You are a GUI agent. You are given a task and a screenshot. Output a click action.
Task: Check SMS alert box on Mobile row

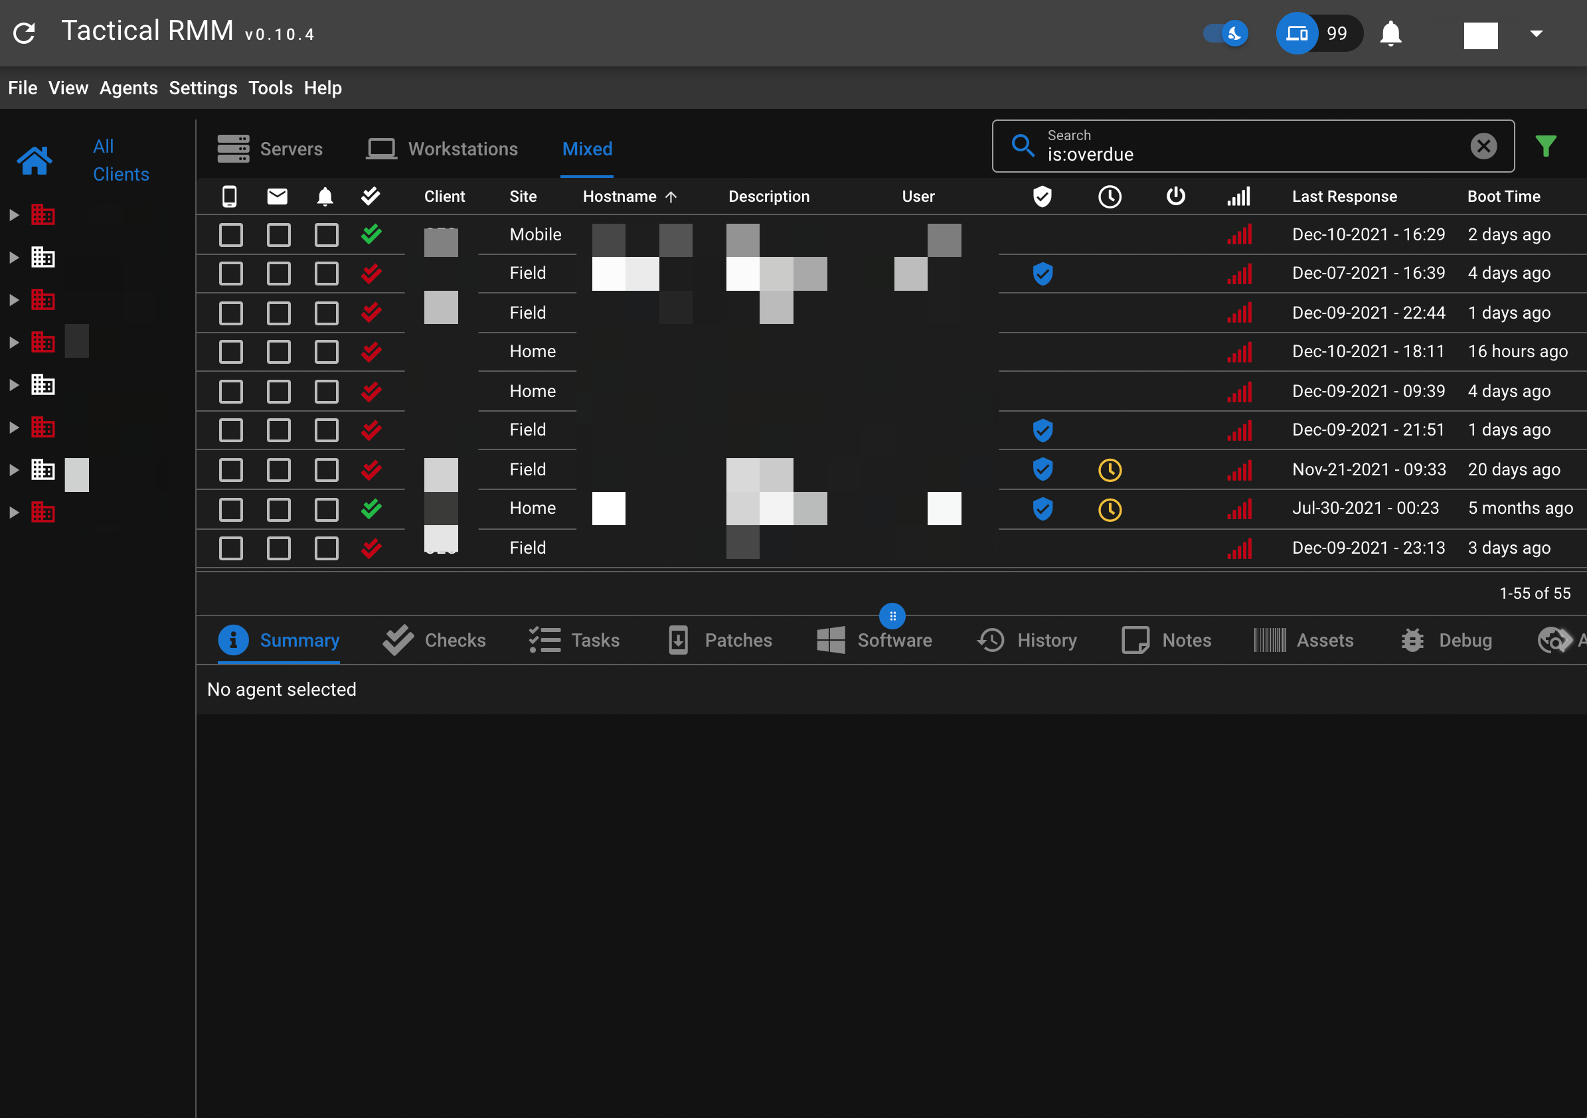click(x=231, y=235)
